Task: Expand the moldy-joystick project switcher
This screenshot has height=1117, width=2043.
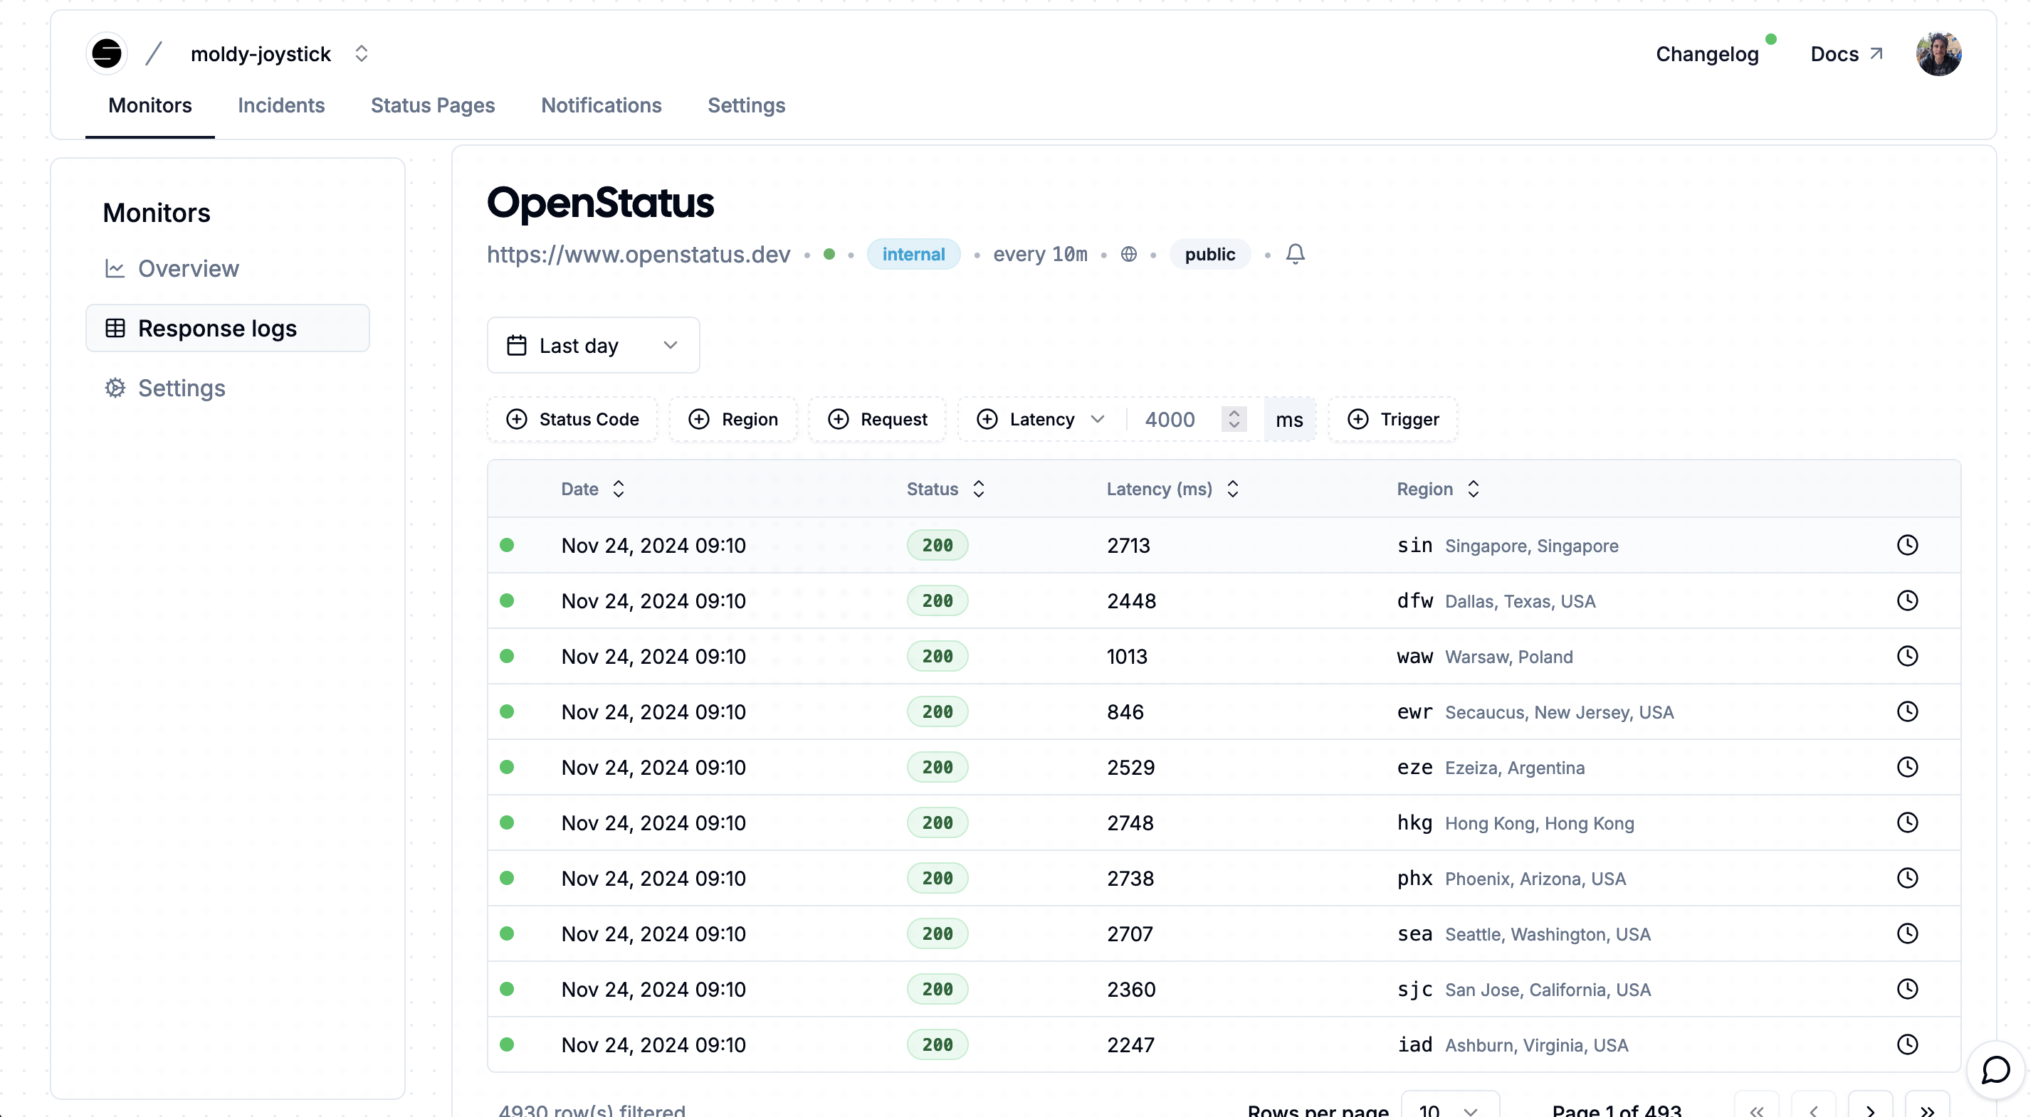Action: coord(362,53)
